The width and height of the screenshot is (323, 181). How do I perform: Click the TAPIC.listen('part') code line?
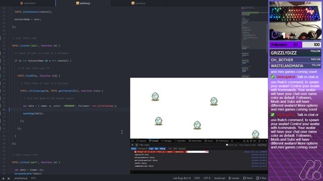coord(36,162)
